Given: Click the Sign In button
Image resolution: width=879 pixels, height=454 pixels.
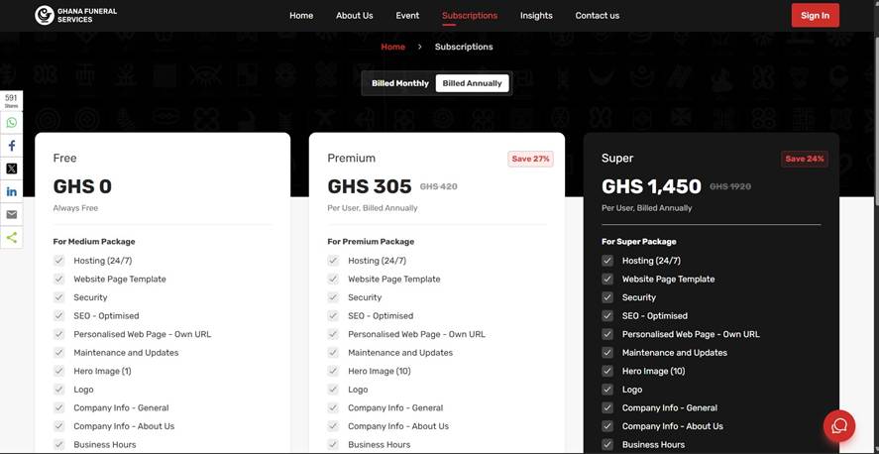Looking at the screenshot, I should [x=816, y=16].
